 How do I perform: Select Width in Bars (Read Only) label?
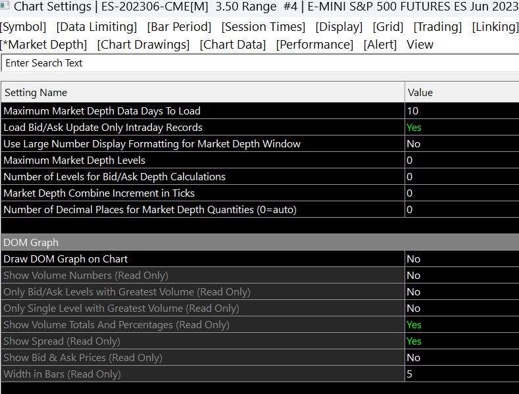(x=62, y=374)
